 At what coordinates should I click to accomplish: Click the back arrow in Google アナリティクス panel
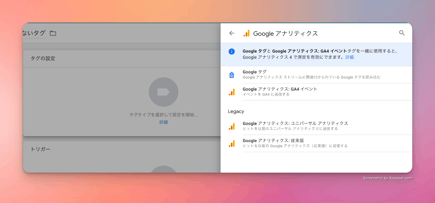click(x=231, y=33)
